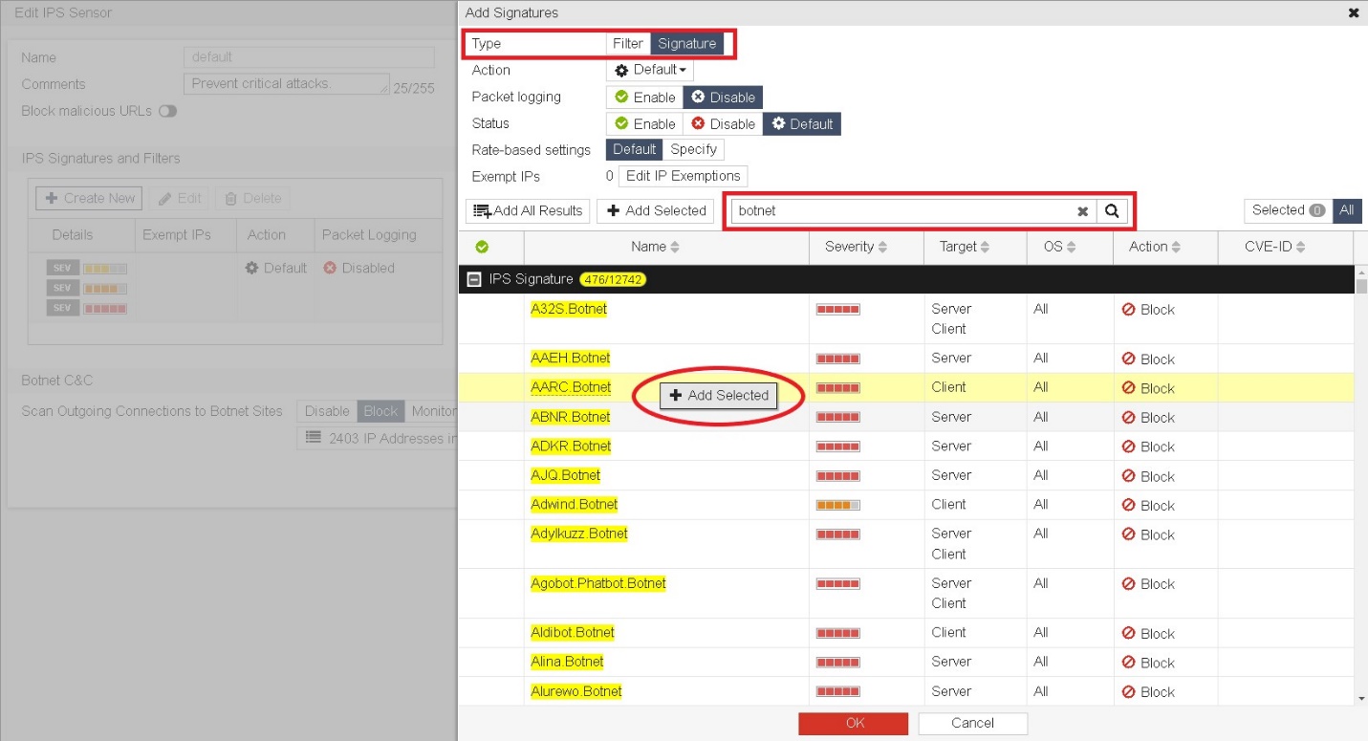Click the green checkmark column header icon
This screenshot has width=1368, height=741.
(482, 246)
